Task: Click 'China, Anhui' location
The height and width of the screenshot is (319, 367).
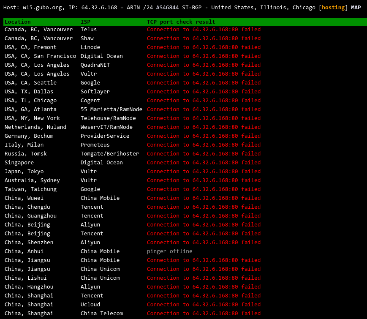Action: coord(24,251)
